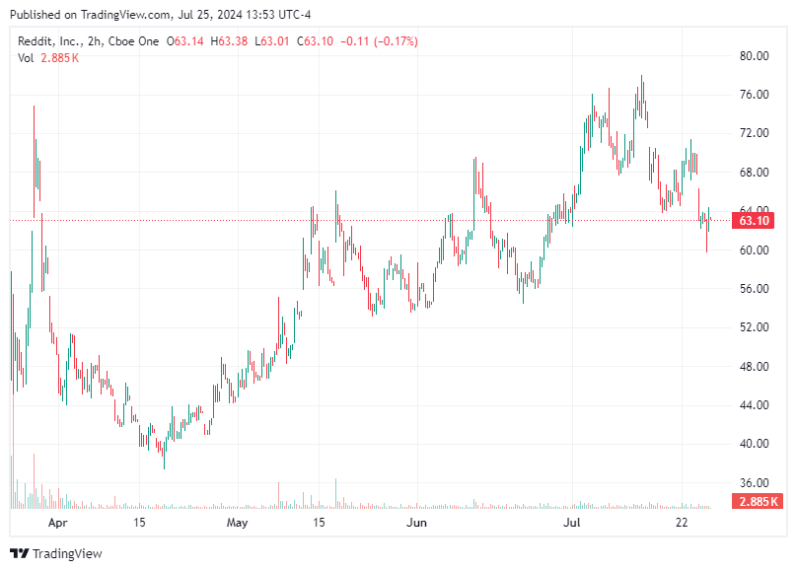Click the Vol indicator label

pos(26,58)
